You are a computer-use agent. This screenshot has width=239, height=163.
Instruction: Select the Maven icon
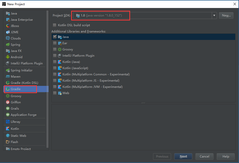pos(8,76)
